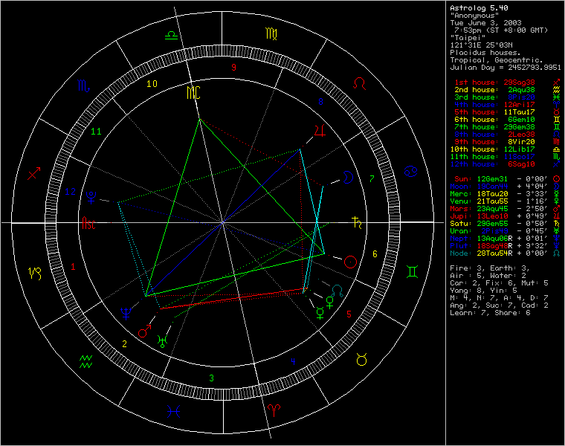Click the Virgo sign symbol on the outer ring
The image size is (565, 446).
268,33
